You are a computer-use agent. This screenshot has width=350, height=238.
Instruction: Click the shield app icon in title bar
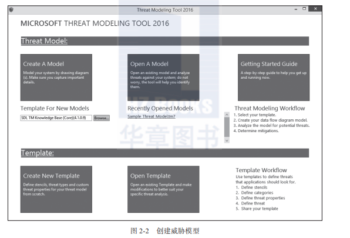(x=11, y=9)
